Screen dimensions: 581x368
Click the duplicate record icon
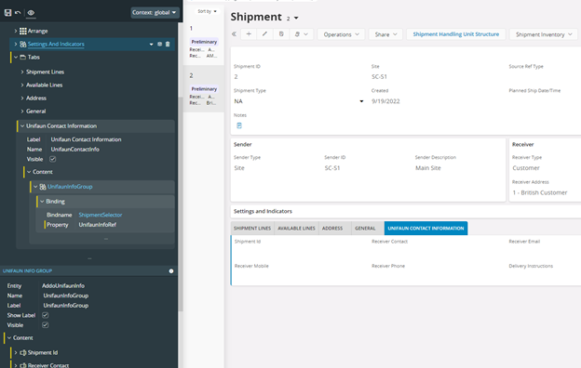point(281,34)
